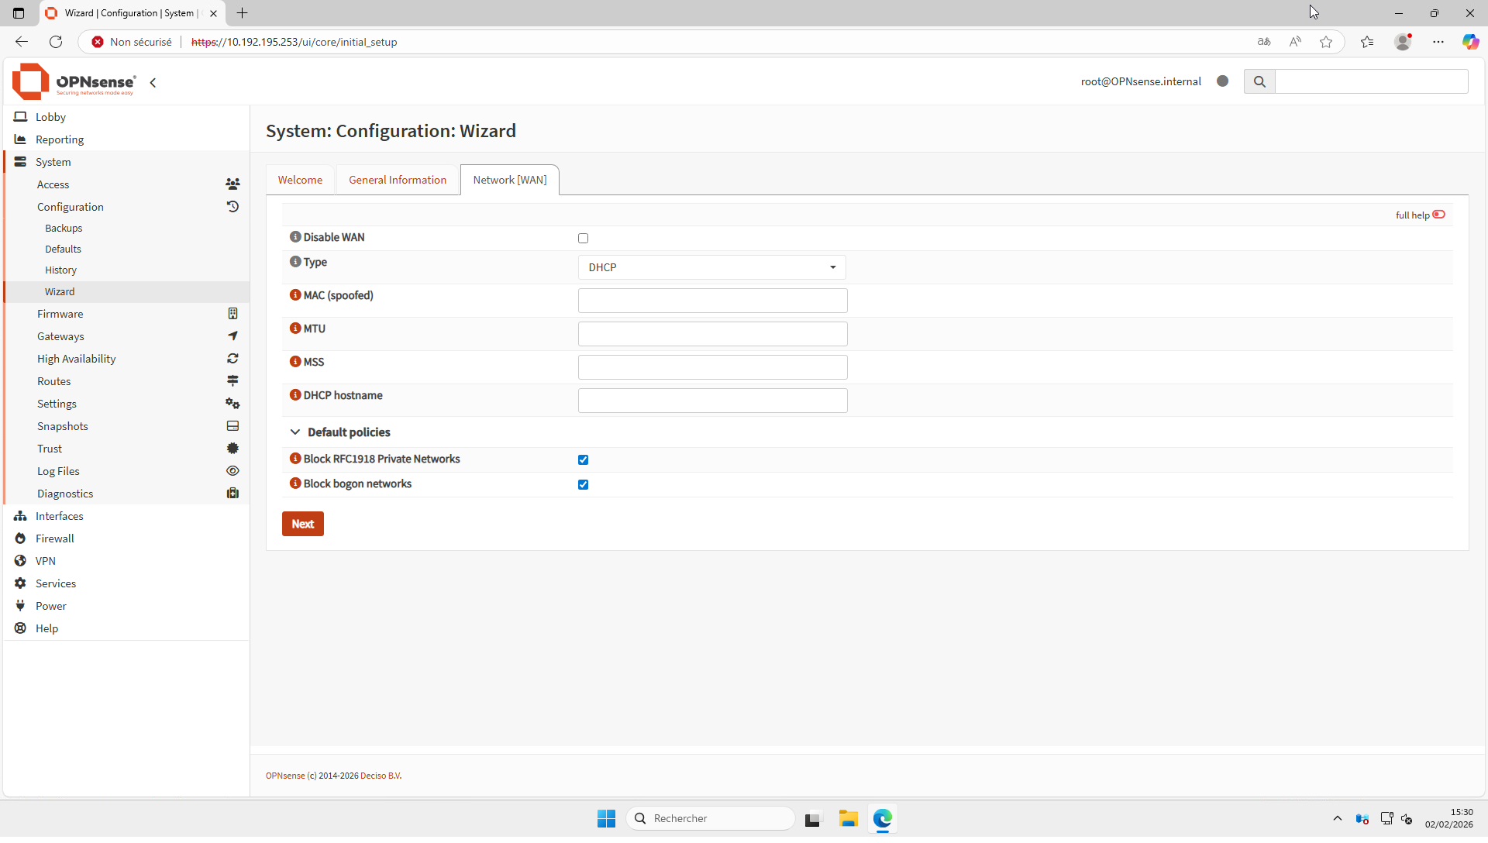Click the Firewall flame icon in sidebar
This screenshot has width=1488, height=843.
point(20,538)
